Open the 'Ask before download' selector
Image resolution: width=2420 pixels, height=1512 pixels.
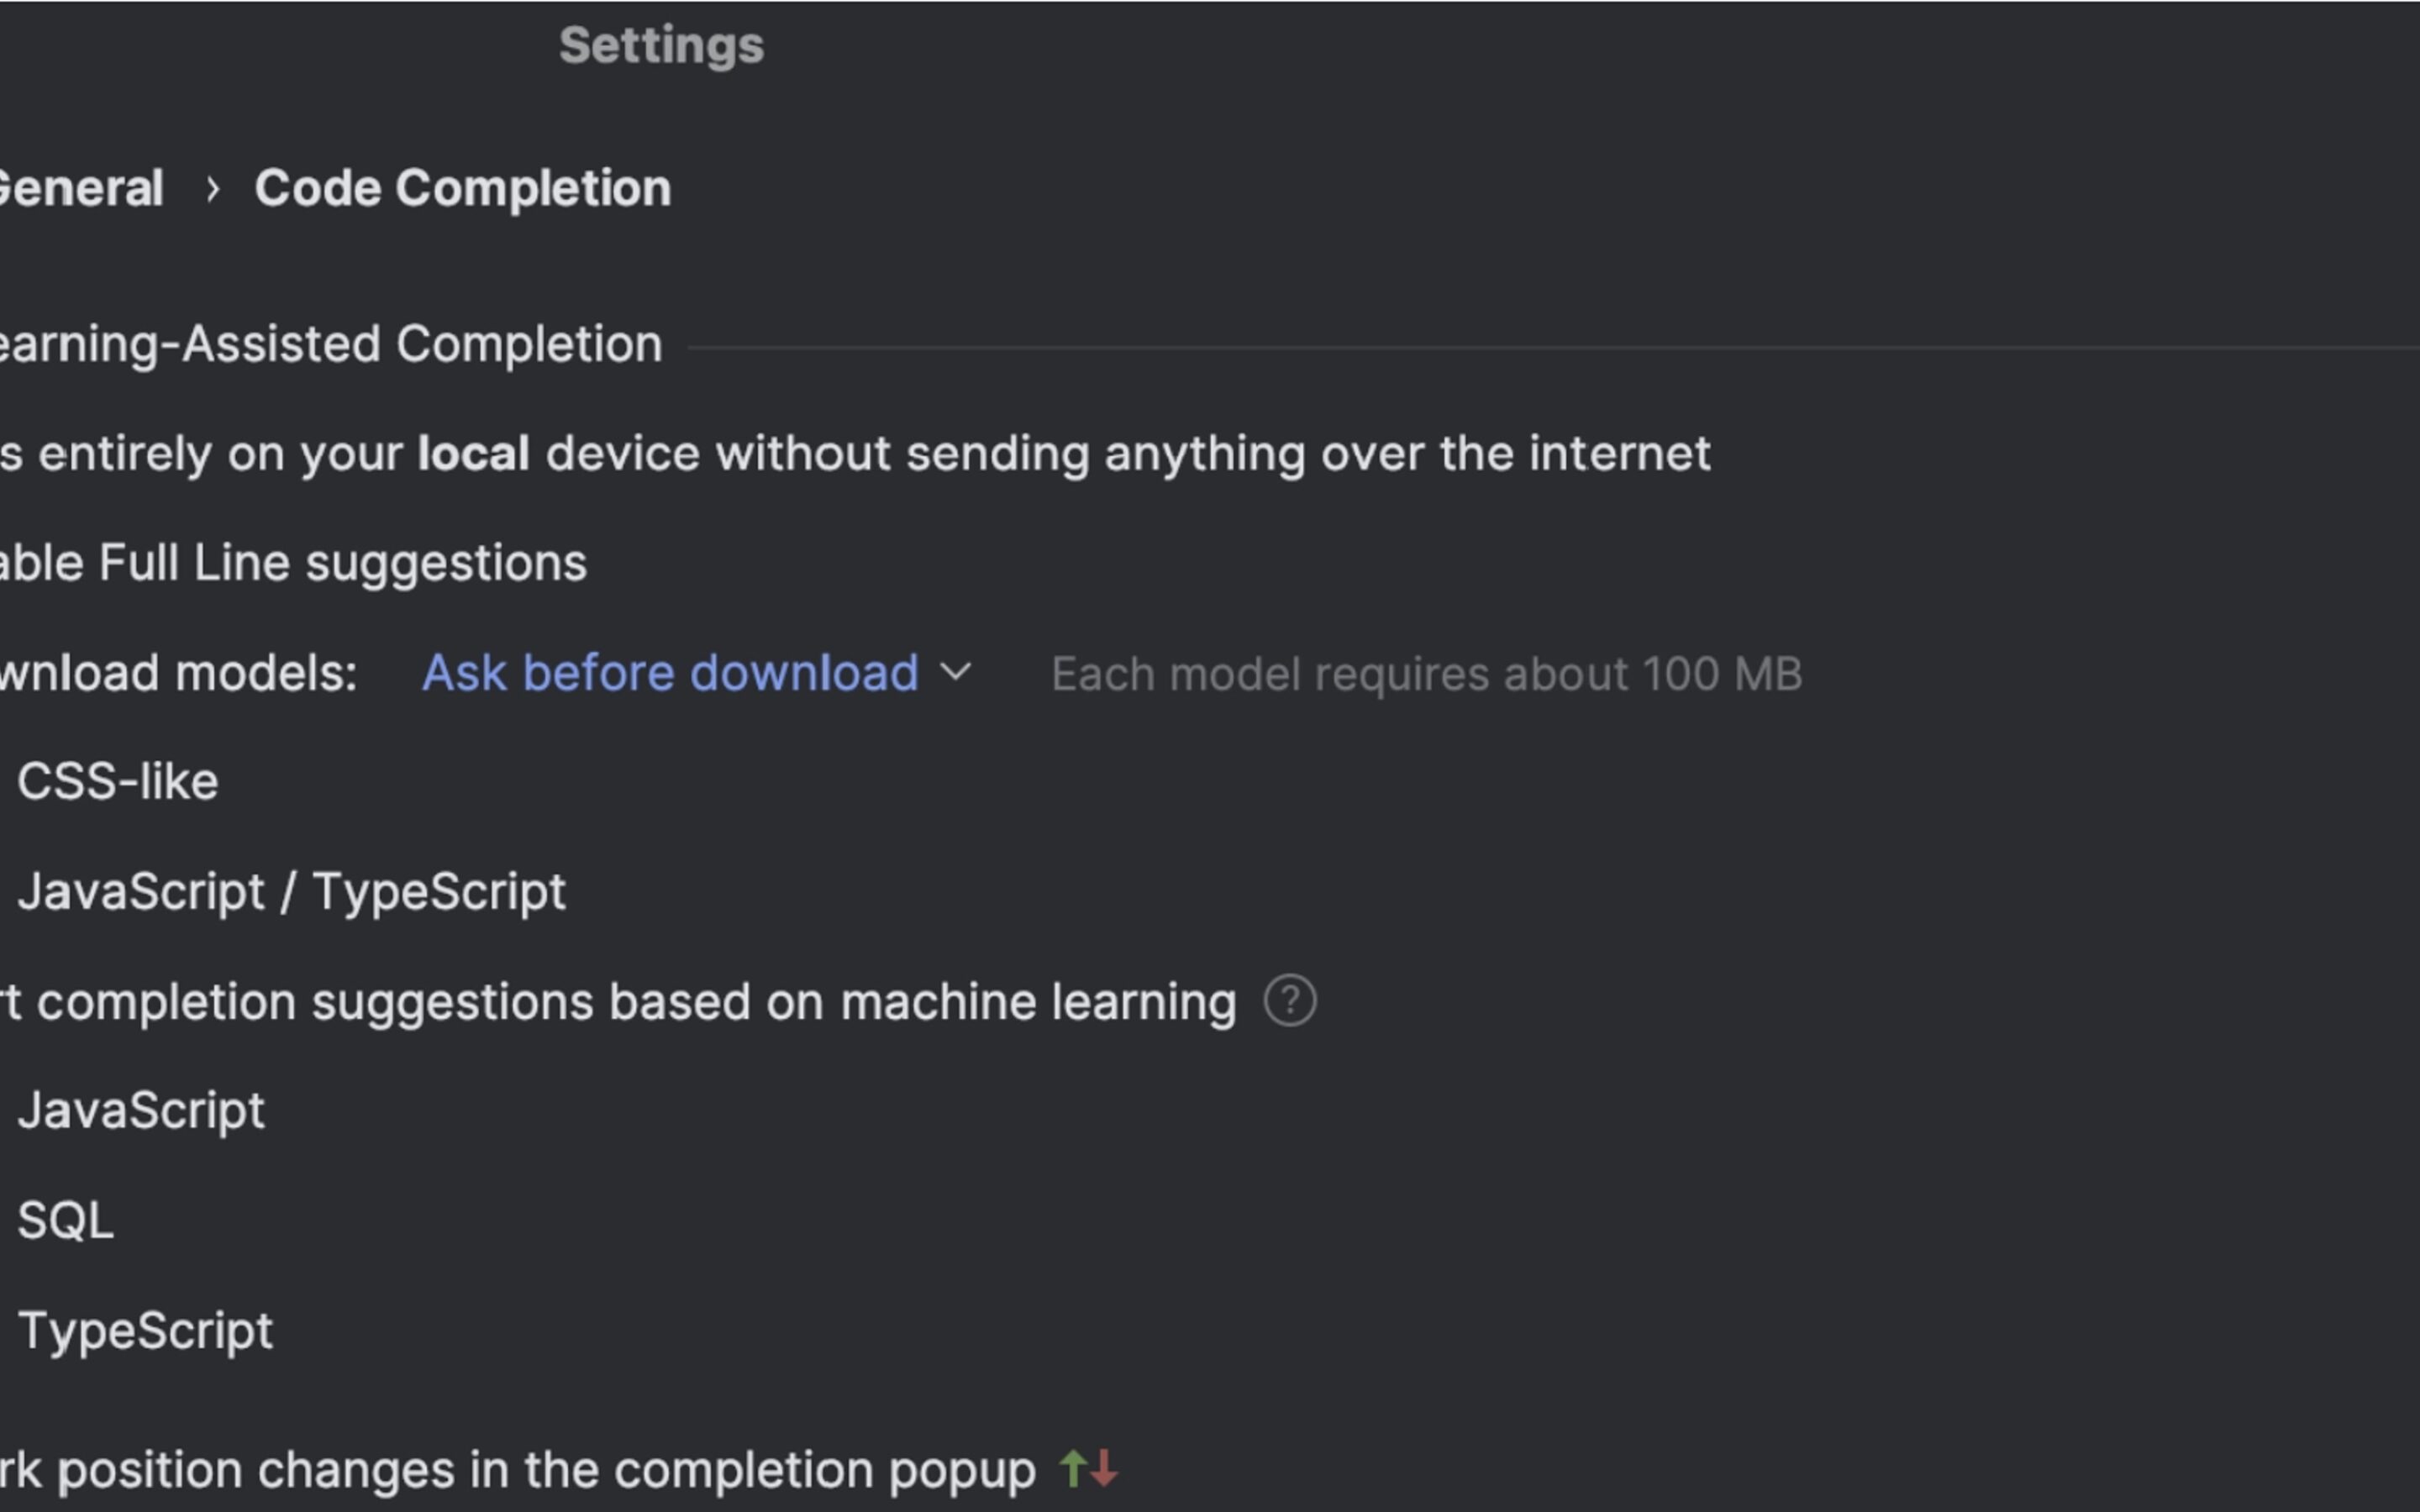pyautogui.click(x=696, y=672)
